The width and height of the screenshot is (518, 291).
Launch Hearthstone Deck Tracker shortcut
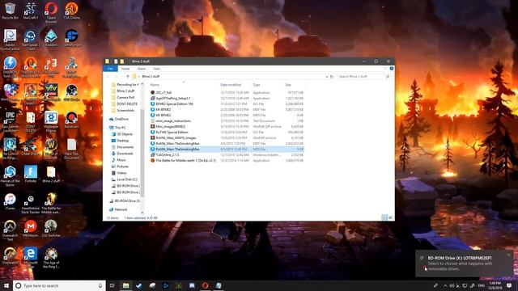pos(31,203)
